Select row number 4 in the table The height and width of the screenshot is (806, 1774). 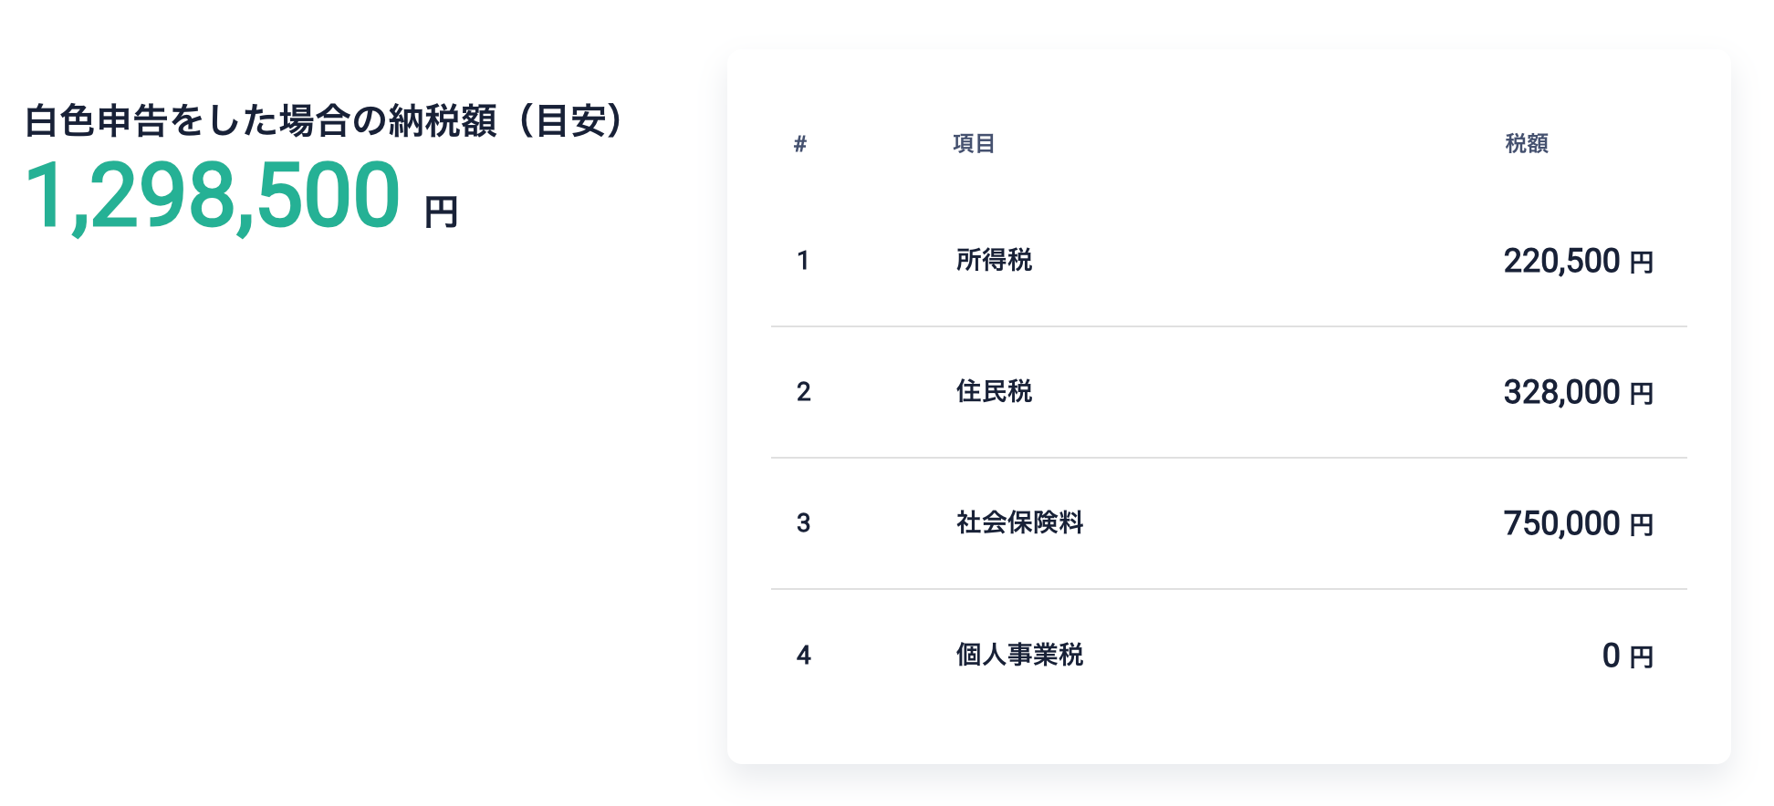(803, 655)
